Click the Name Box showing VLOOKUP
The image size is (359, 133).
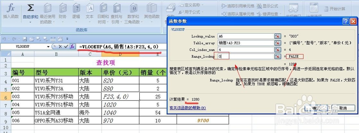click(x=23, y=47)
